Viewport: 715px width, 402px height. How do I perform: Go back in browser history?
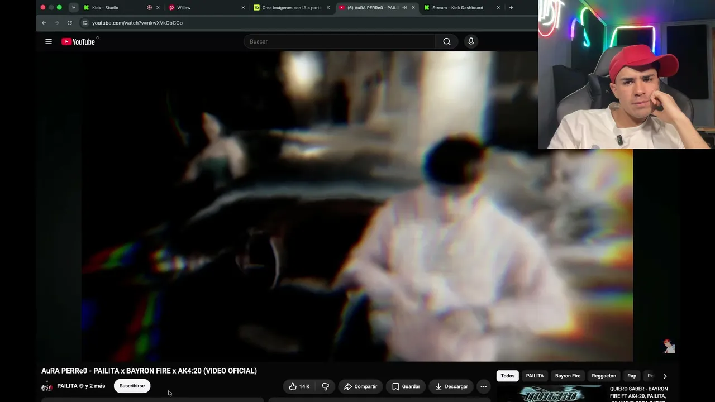click(x=44, y=23)
